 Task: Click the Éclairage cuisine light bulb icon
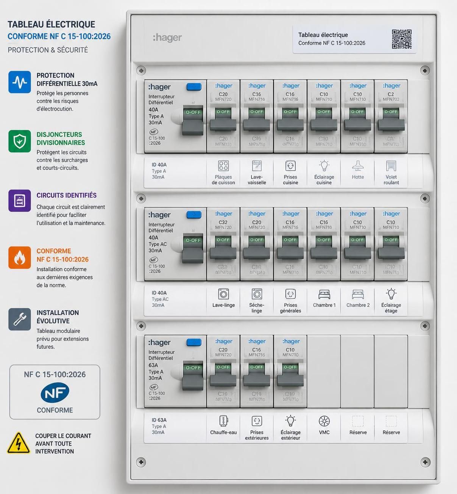(324, 166)
